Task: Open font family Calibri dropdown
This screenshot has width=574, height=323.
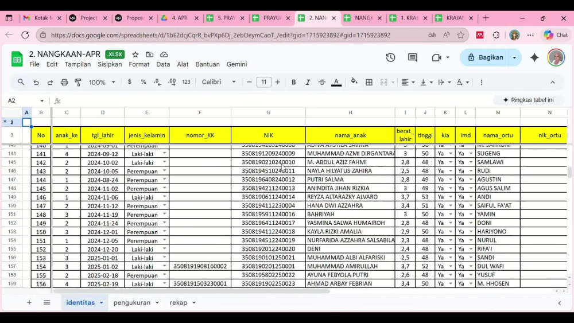Action: (219, 82)
